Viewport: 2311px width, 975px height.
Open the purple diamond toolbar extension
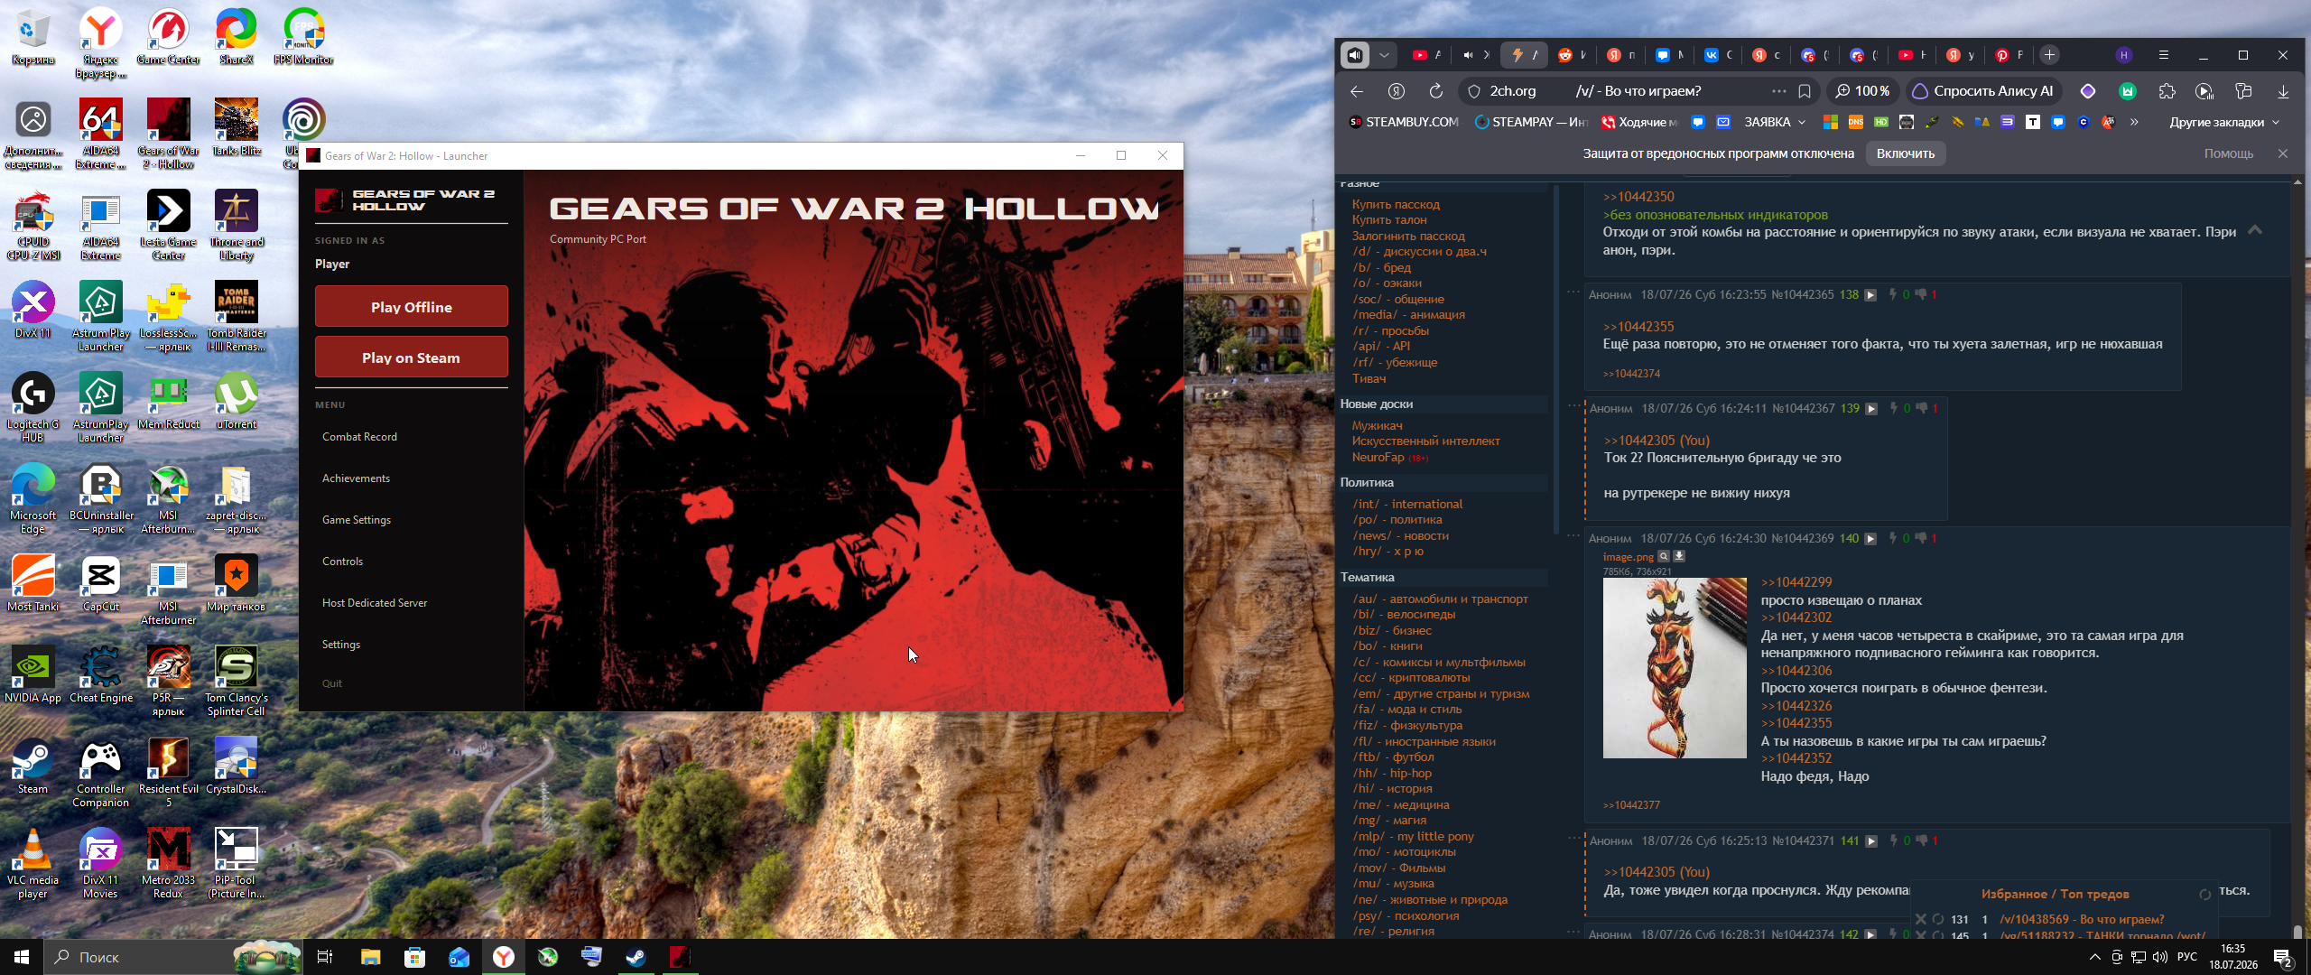pos(2088,91)
